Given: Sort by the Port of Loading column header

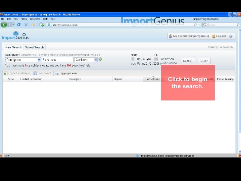Looking at the screenshot, I should tap(225, 79).
